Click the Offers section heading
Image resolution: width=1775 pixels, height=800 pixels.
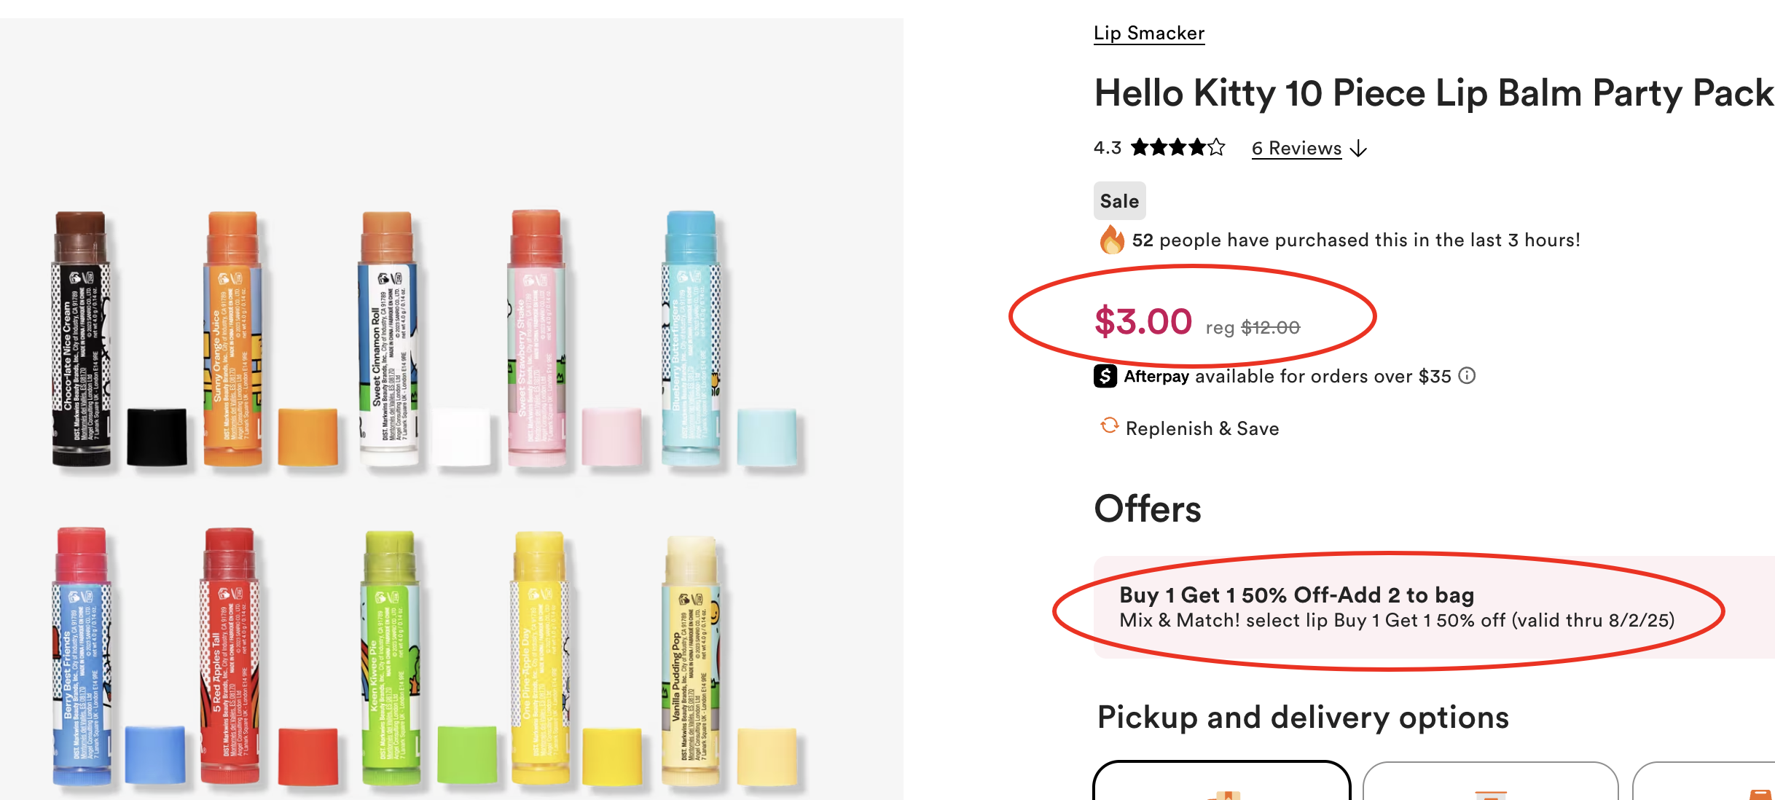1148,509
